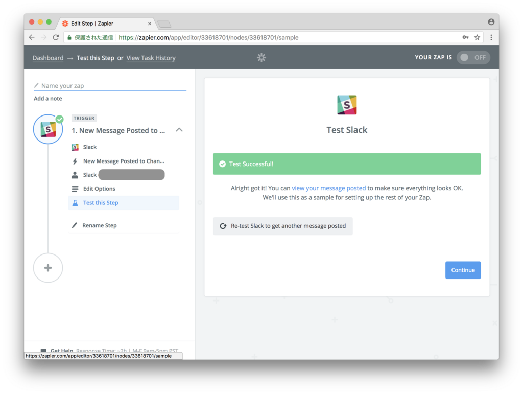Open the view your message posted link
Screen dimensions: 523x394
coord(328,188)
